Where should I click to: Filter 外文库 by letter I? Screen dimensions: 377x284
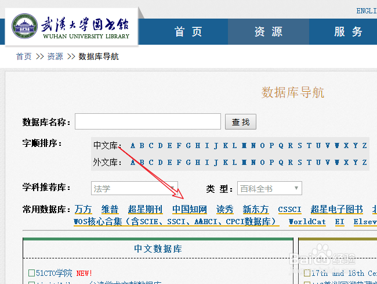[207, 163]
